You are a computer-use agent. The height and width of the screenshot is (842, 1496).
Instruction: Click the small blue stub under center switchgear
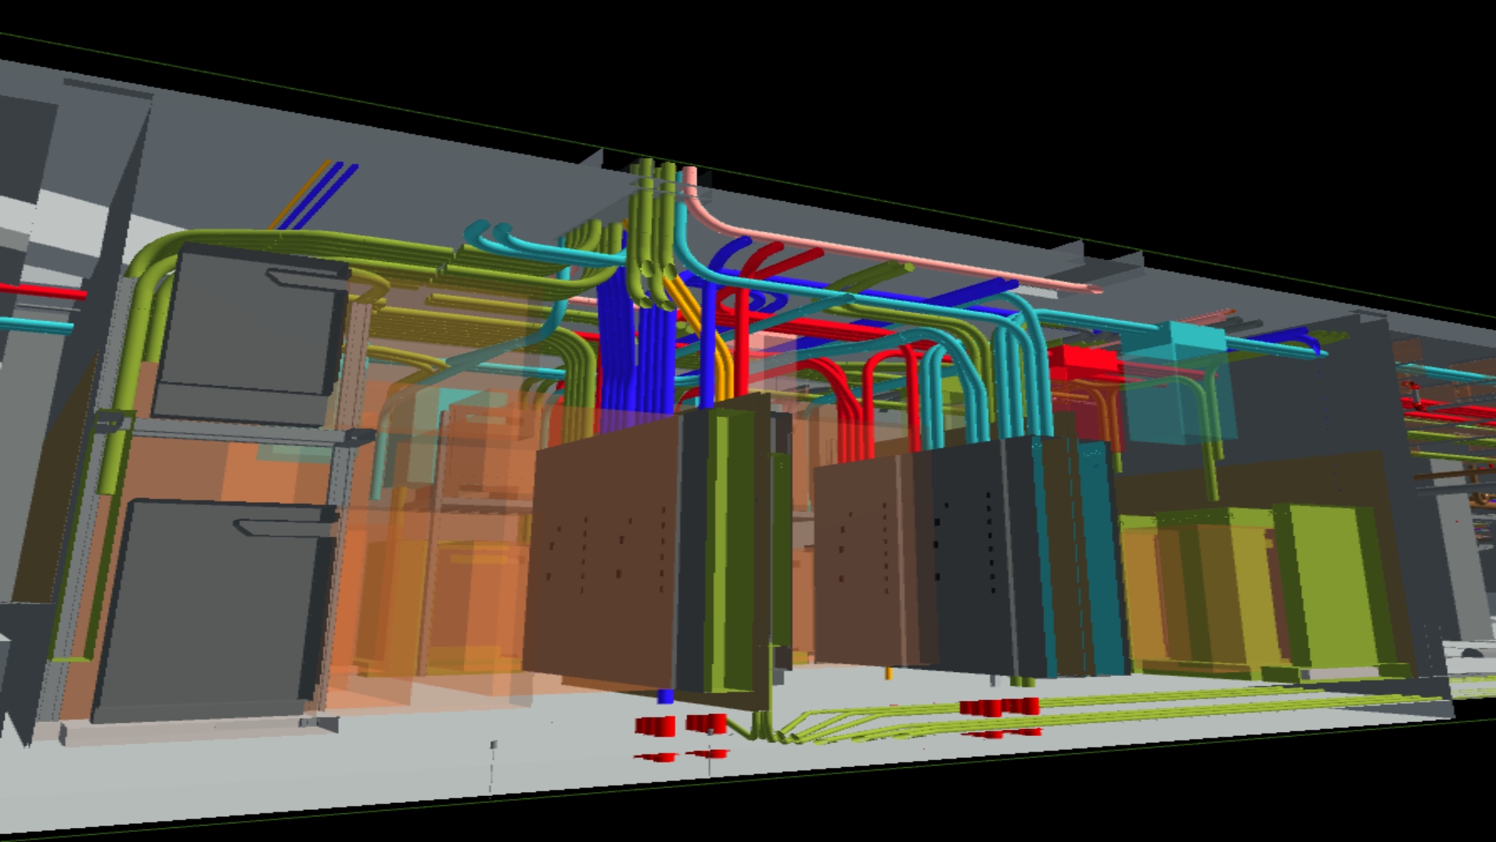coord(665,696)
